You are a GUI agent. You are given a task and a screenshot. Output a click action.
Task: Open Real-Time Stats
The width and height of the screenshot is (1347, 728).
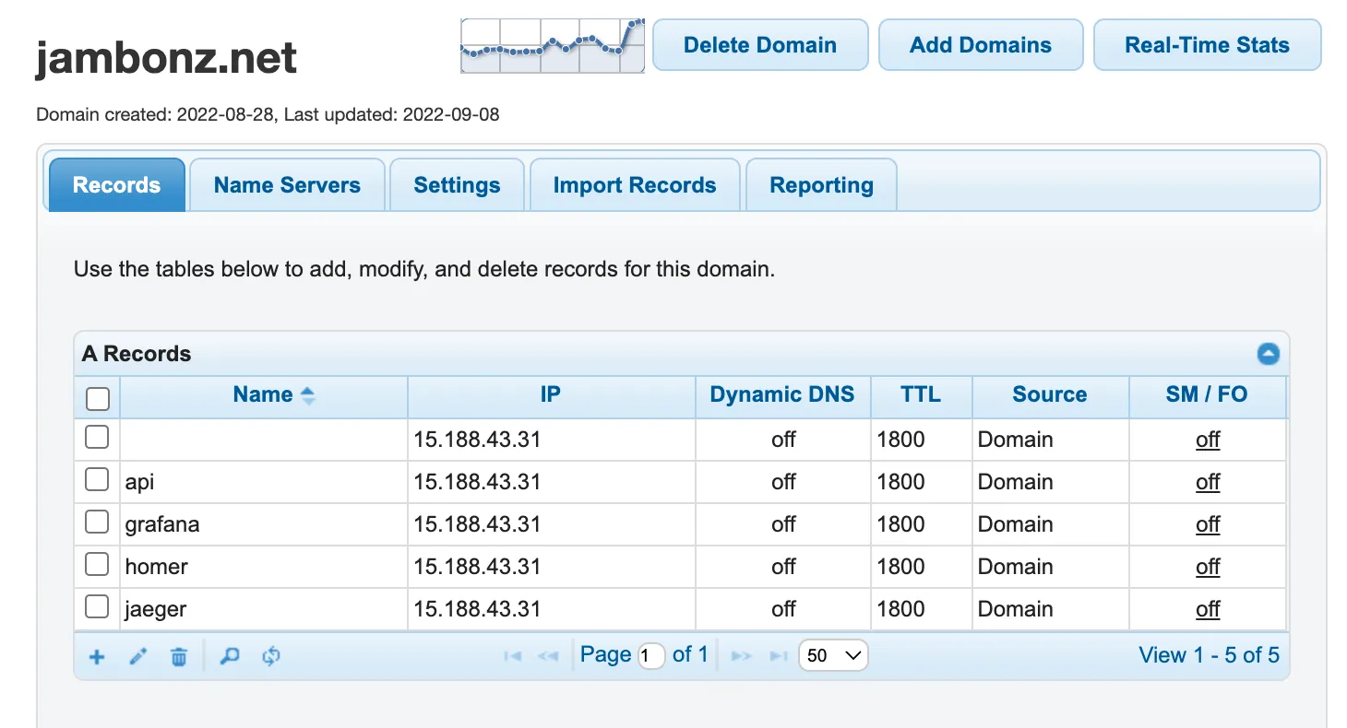click(1207, 45)
